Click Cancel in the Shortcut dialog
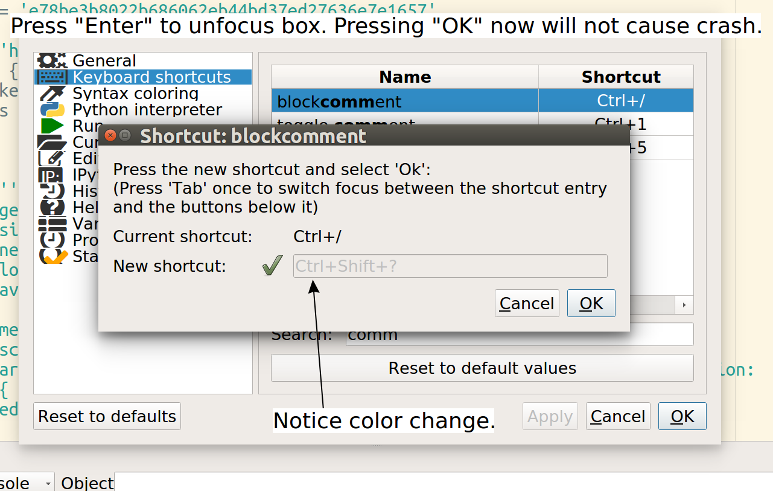 [526, 303]
